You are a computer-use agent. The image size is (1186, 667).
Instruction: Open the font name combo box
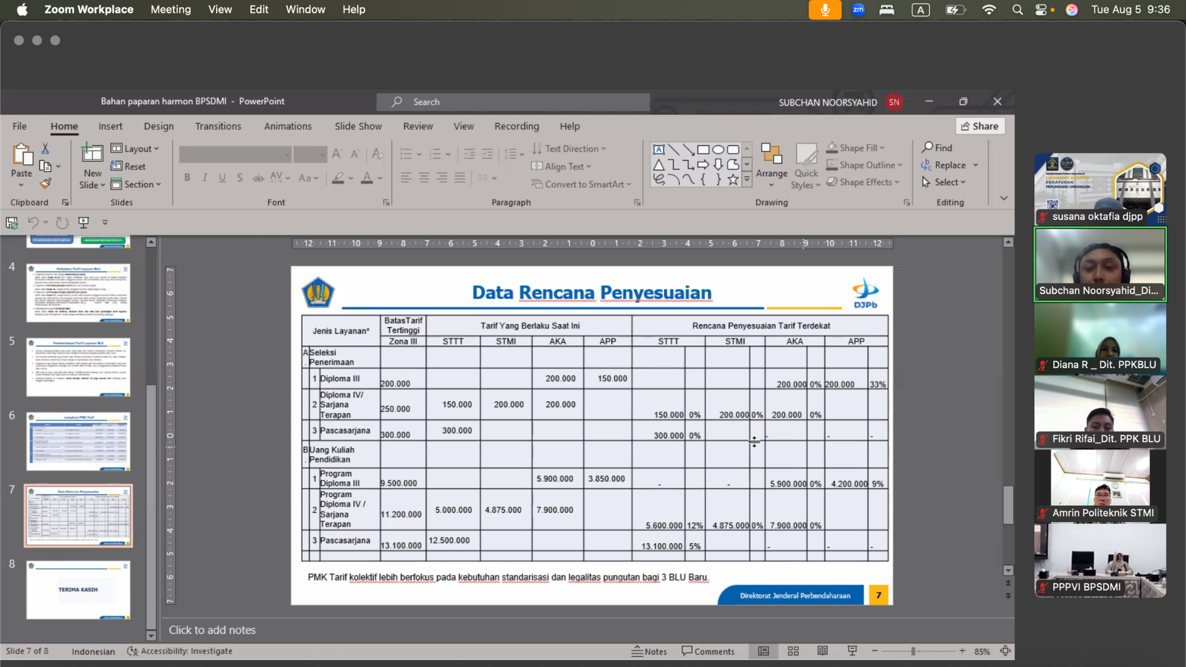click(x=235, y=154)
